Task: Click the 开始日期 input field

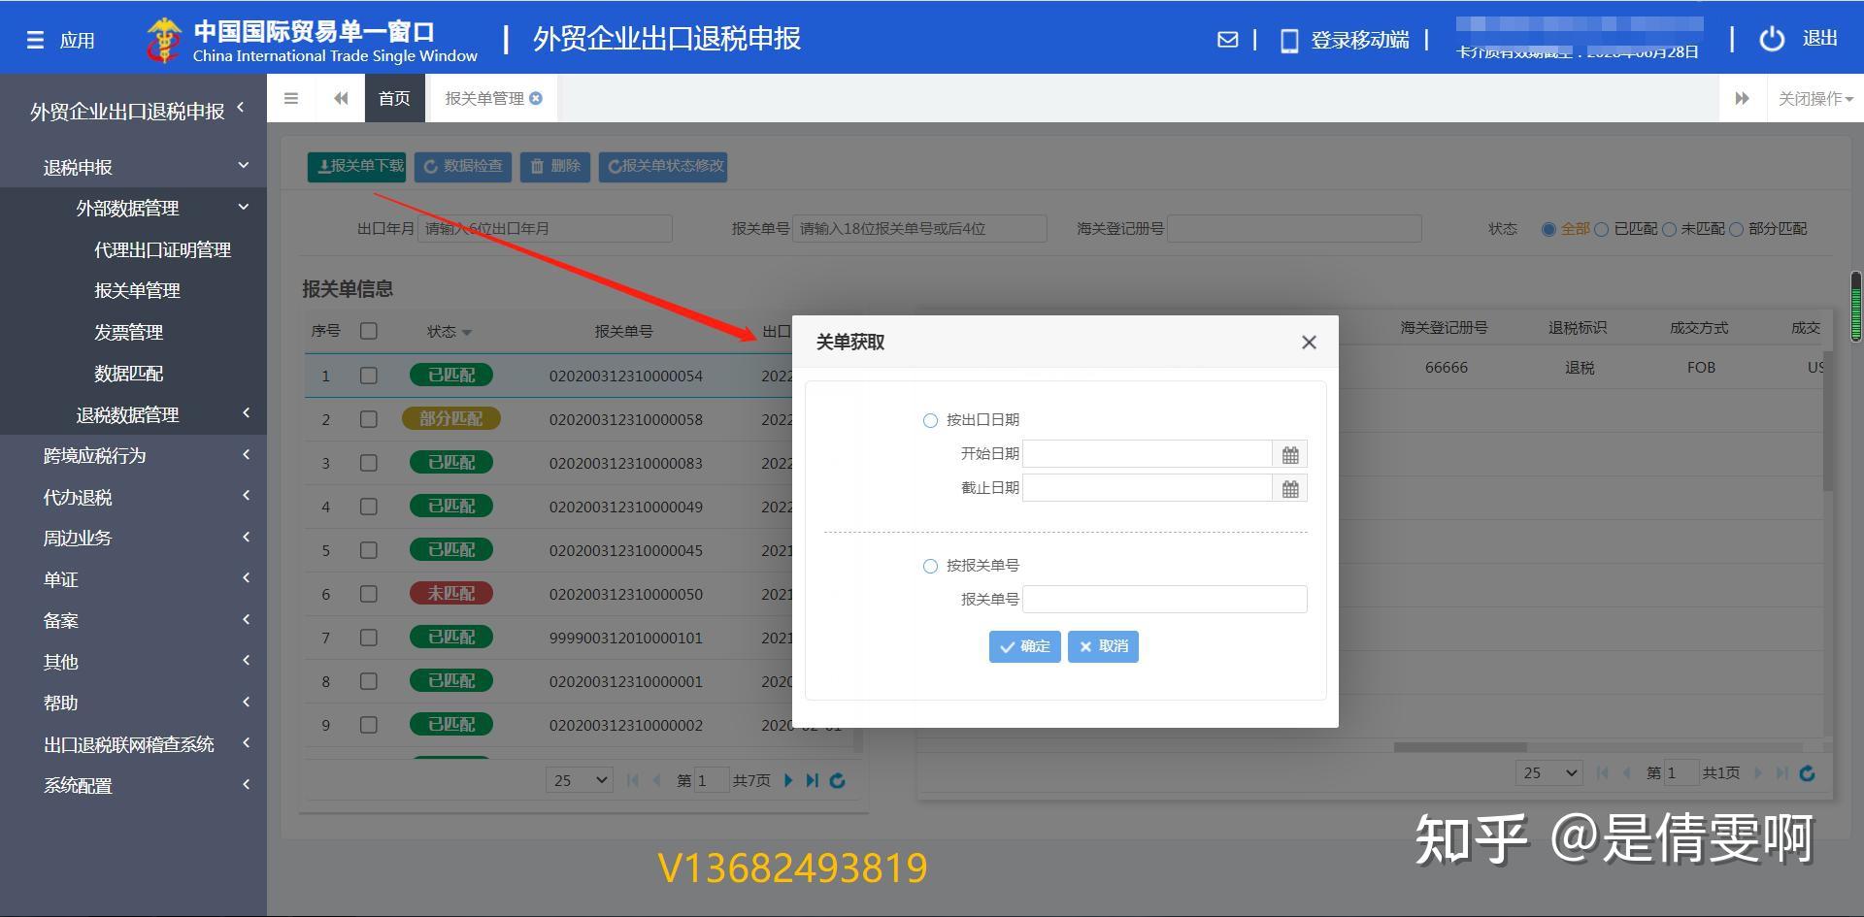Action: (1148, 454)
